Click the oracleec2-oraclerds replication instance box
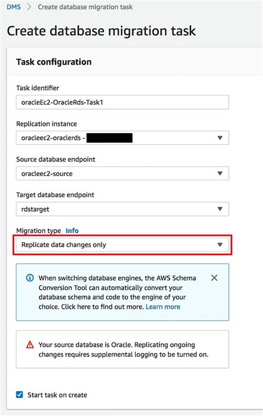263x416 pixels. (x=123, y=138)
